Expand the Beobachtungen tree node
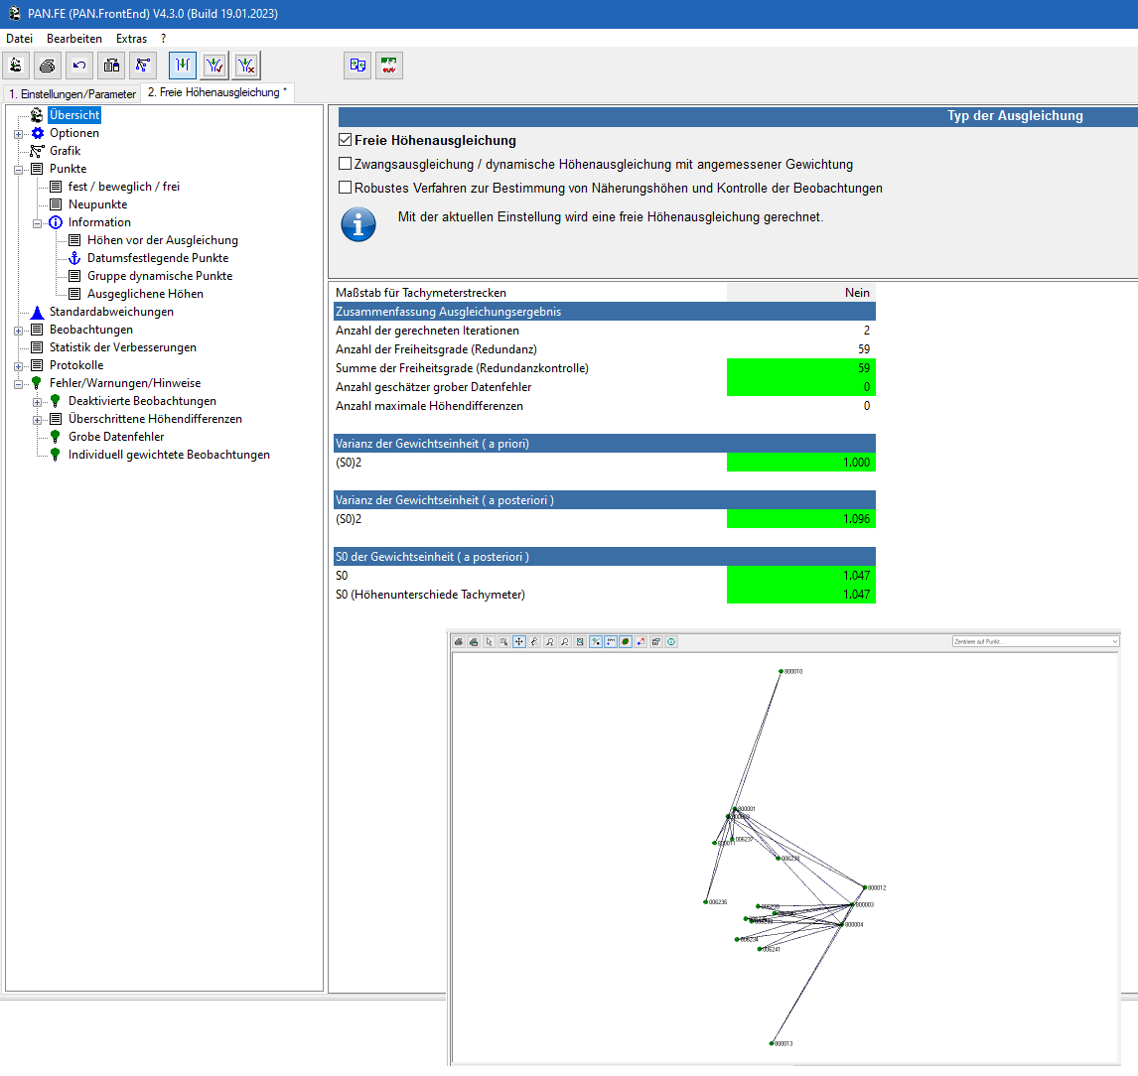This screenshot has width=1138, height=1076. click(19, 331)
